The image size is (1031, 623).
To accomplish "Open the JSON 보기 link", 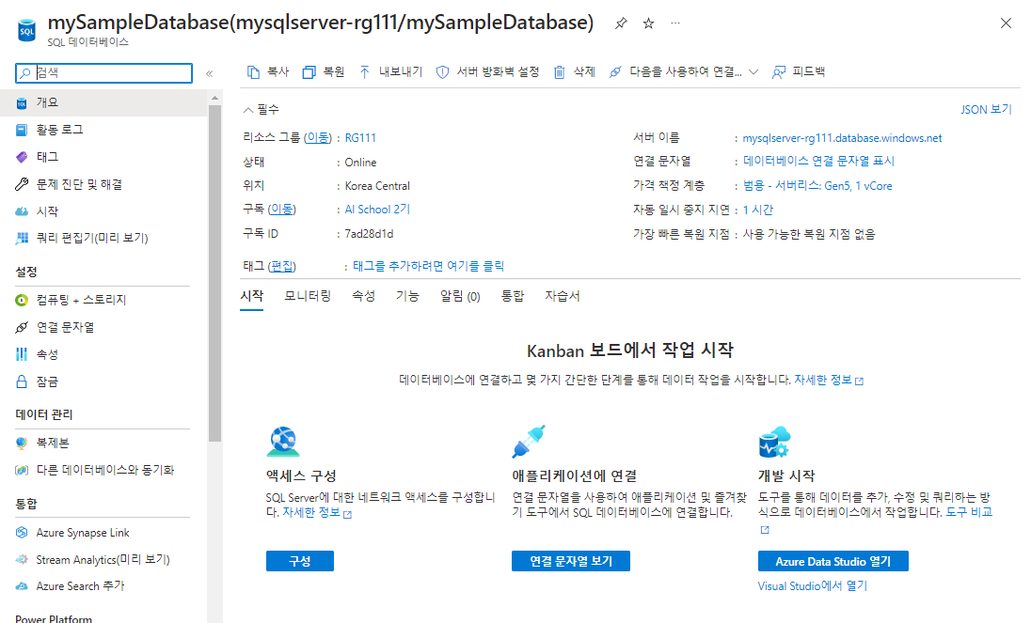I will pos(986,110).
